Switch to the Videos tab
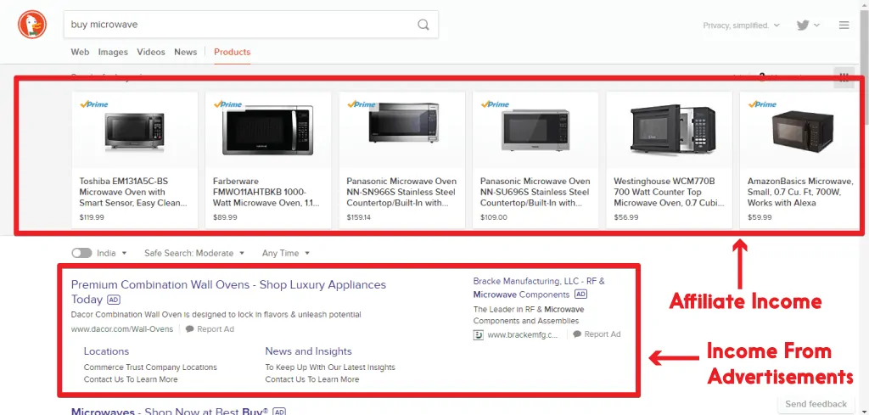Viewport: 869px width, 415px height. [151, 52]
